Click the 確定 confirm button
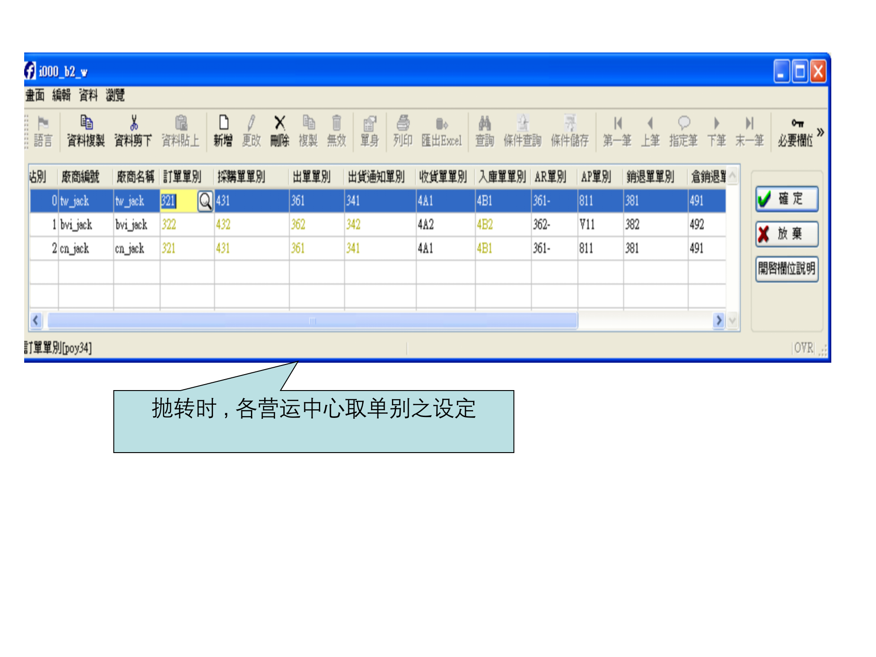Viewport: 876px width, 657px height. tap(786, 199)
